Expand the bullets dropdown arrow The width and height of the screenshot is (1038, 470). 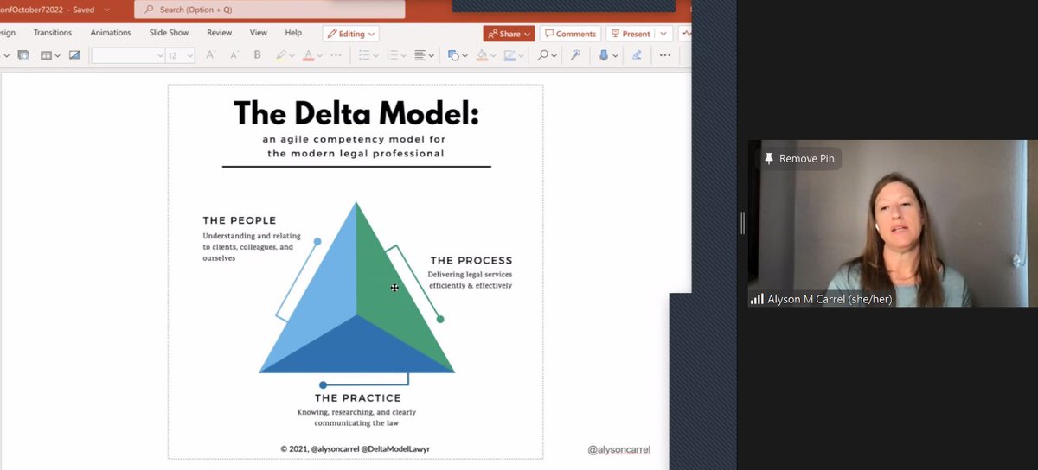point(375,55)
